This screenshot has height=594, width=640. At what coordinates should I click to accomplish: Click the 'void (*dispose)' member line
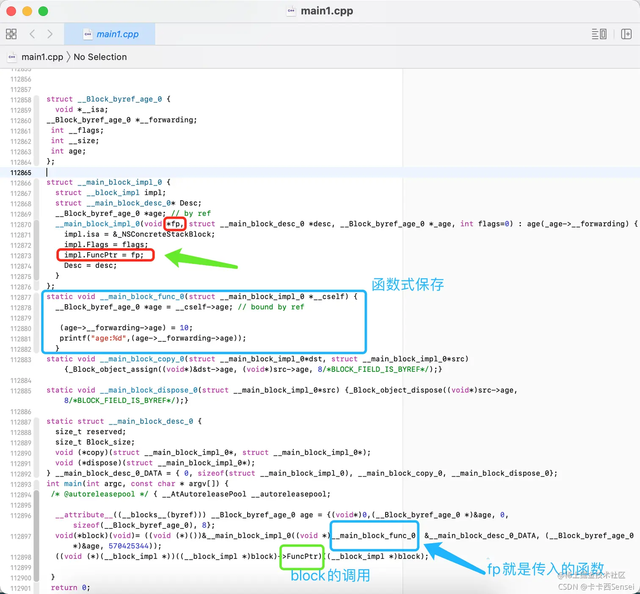155,463
